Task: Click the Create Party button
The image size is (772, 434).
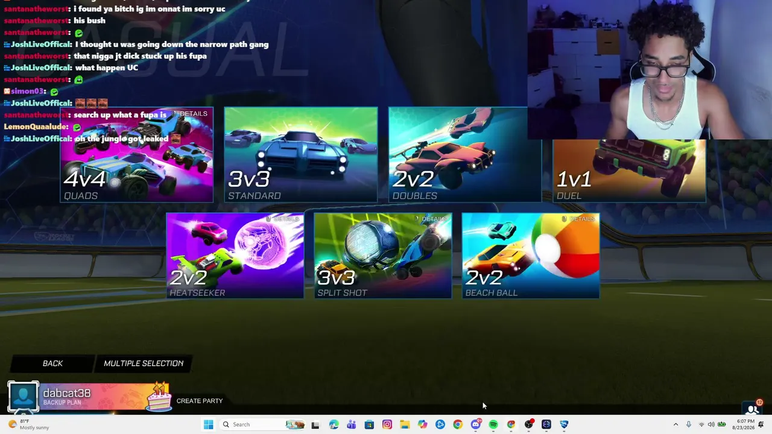Action: (200, 401)
